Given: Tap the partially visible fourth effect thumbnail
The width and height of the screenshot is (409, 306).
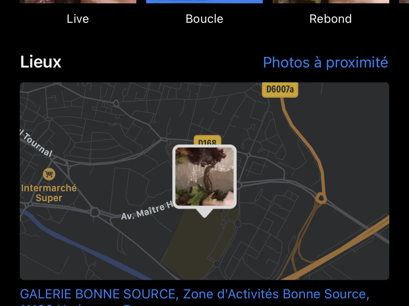Looking at the screenshot, I should coord(404,2).
